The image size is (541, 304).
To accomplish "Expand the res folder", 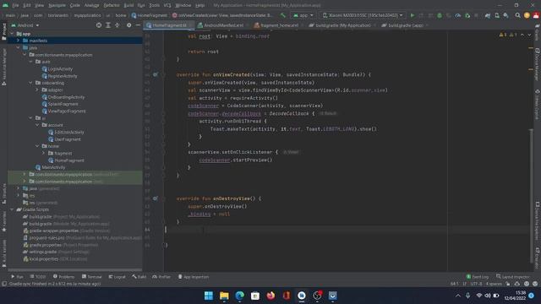I will click(19, 195).
